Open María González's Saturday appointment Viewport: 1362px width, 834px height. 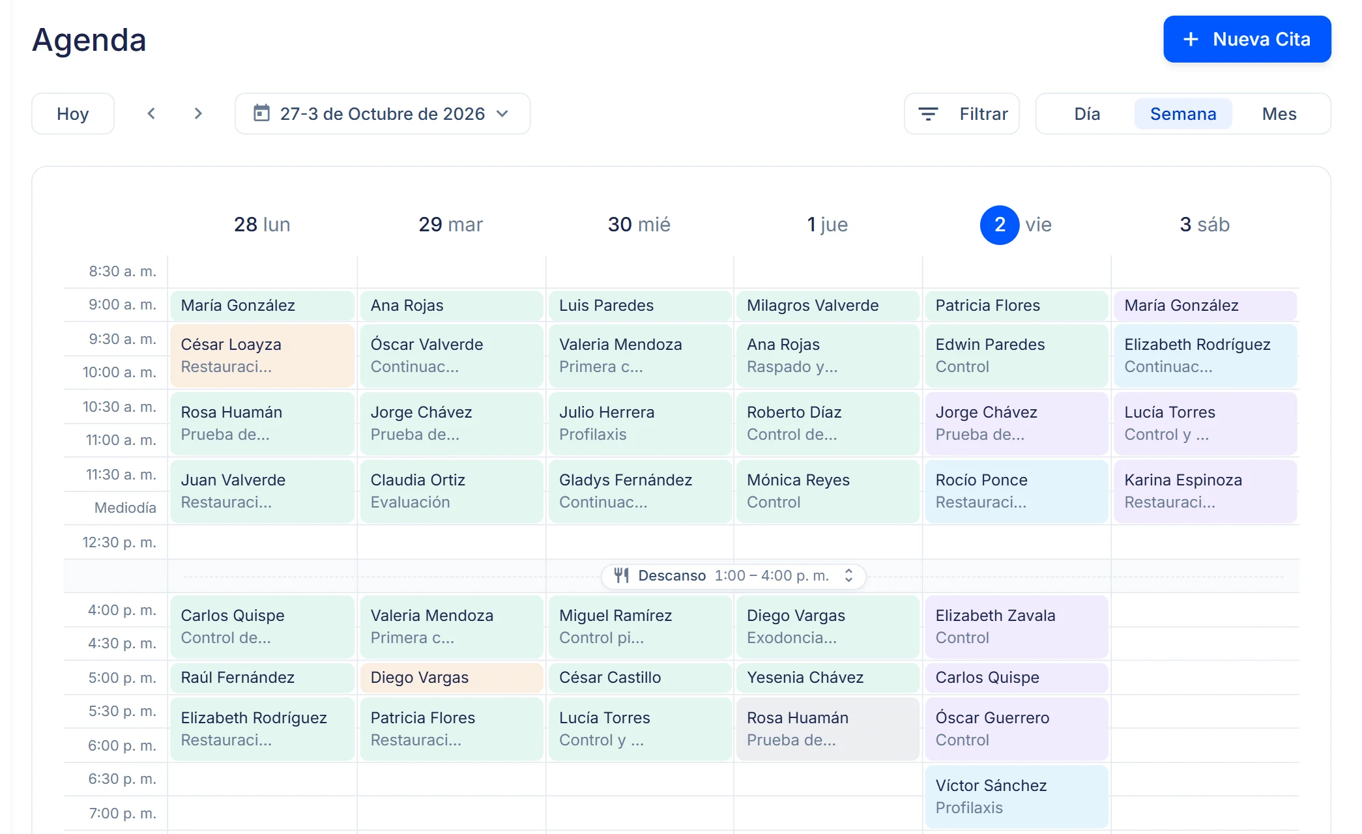coord(1206,306)
